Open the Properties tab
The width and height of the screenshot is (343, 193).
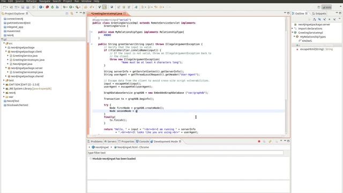tap(126, 142)
